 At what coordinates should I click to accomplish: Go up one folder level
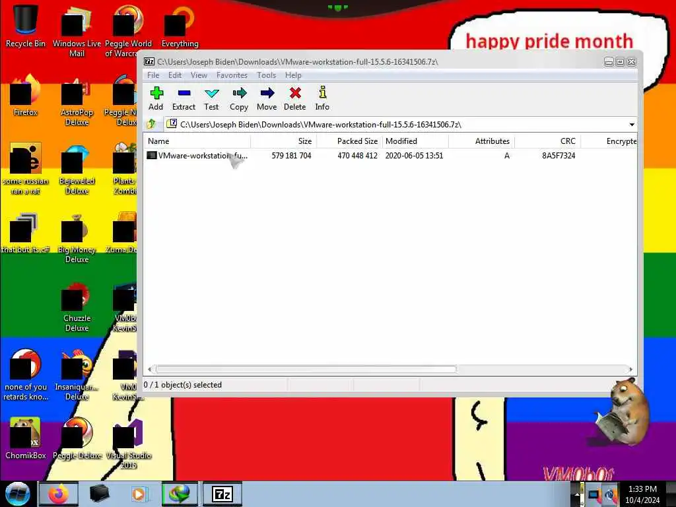(151, 125)
